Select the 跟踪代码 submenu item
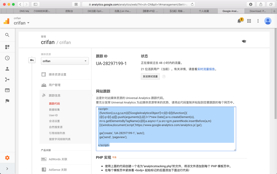277x174 pixels. [x=54, y=104]
